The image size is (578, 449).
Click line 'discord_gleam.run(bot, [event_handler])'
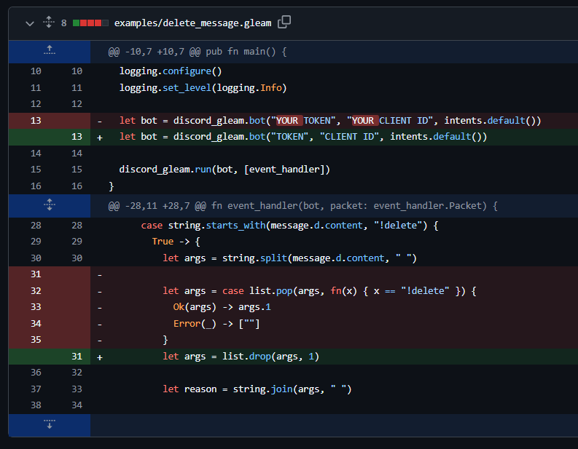tap(224, 170)
